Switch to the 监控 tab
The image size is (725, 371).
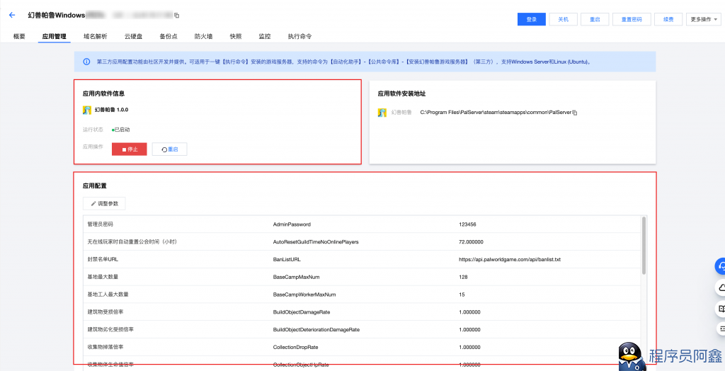coord(265,36)
